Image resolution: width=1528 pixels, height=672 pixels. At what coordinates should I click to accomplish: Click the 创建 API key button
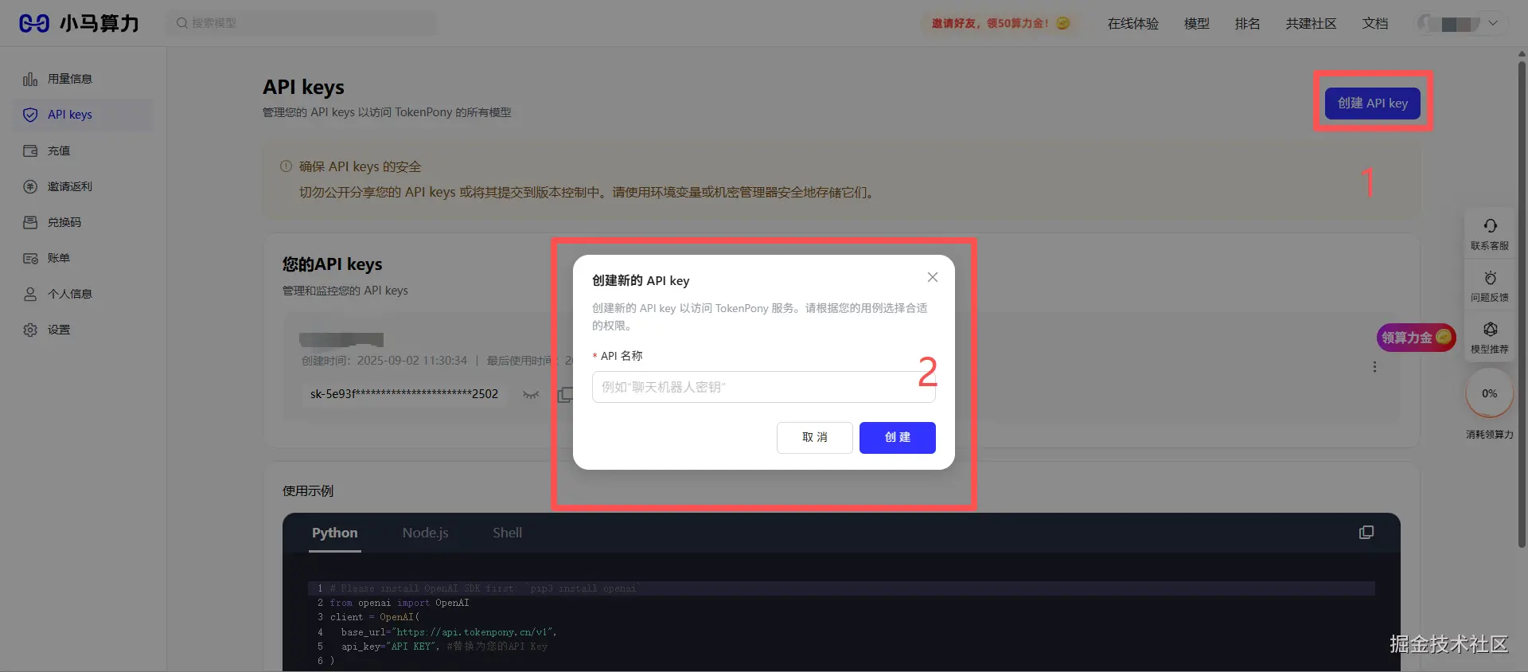(1372, 104)
